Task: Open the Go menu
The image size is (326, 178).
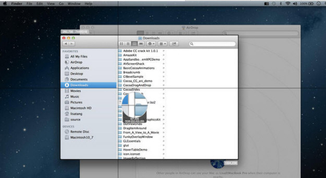Action: pos(61,4)
